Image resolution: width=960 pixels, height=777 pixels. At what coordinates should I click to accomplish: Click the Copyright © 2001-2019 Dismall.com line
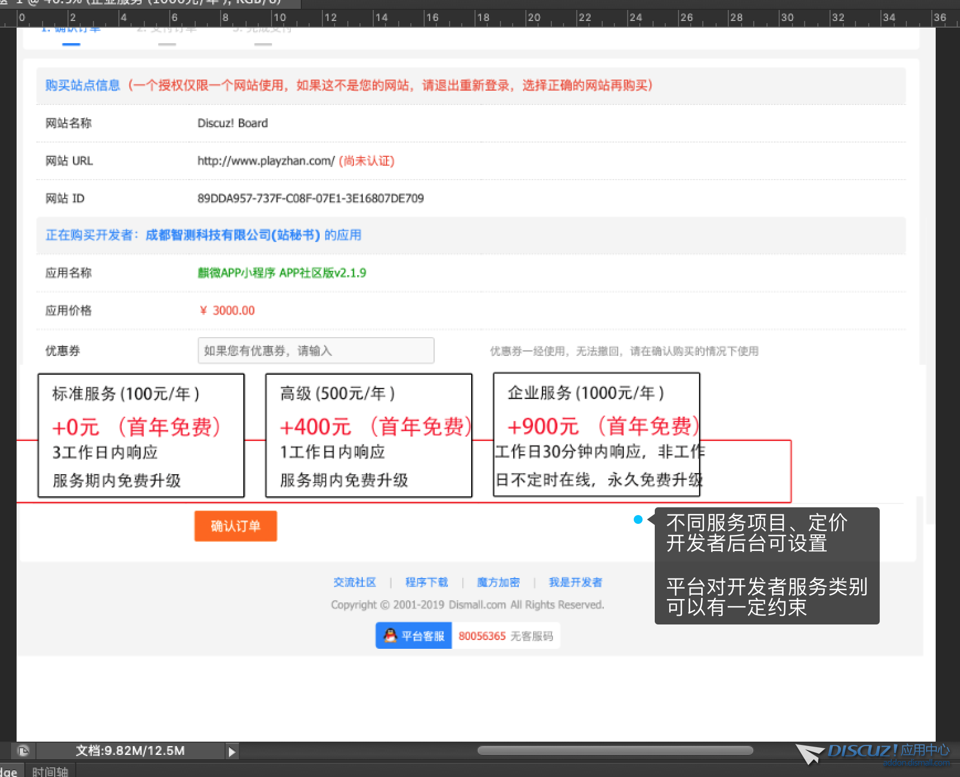(467, 605)
